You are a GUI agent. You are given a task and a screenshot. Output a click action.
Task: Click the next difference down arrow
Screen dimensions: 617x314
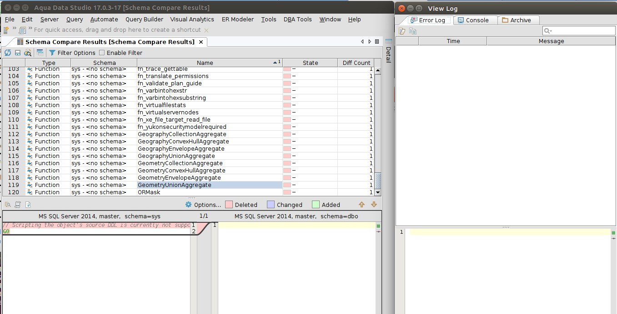[374, 205]
